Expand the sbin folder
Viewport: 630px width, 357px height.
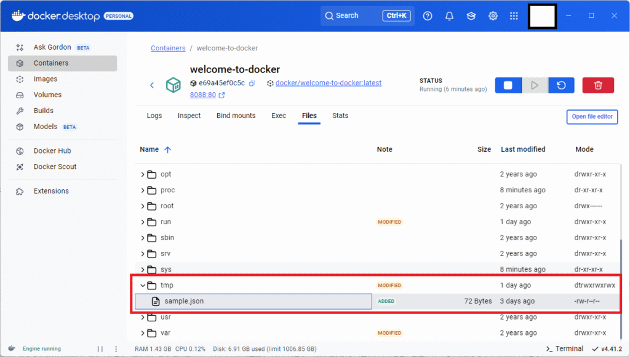(x=142, y=238)
